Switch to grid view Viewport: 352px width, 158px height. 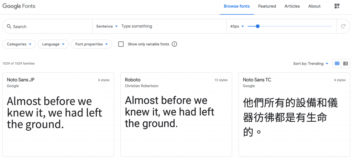337,63
